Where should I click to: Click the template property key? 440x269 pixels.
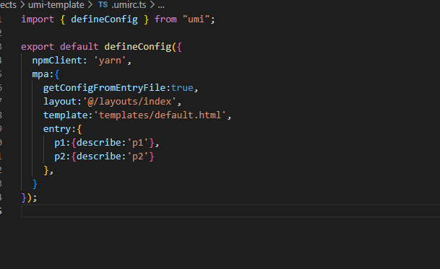tap(65, 115)
